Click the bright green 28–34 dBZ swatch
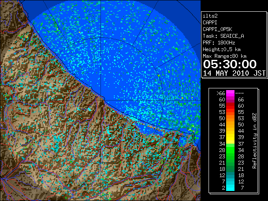The height and width of the screenshot is (201, 268). pos(230,150)
